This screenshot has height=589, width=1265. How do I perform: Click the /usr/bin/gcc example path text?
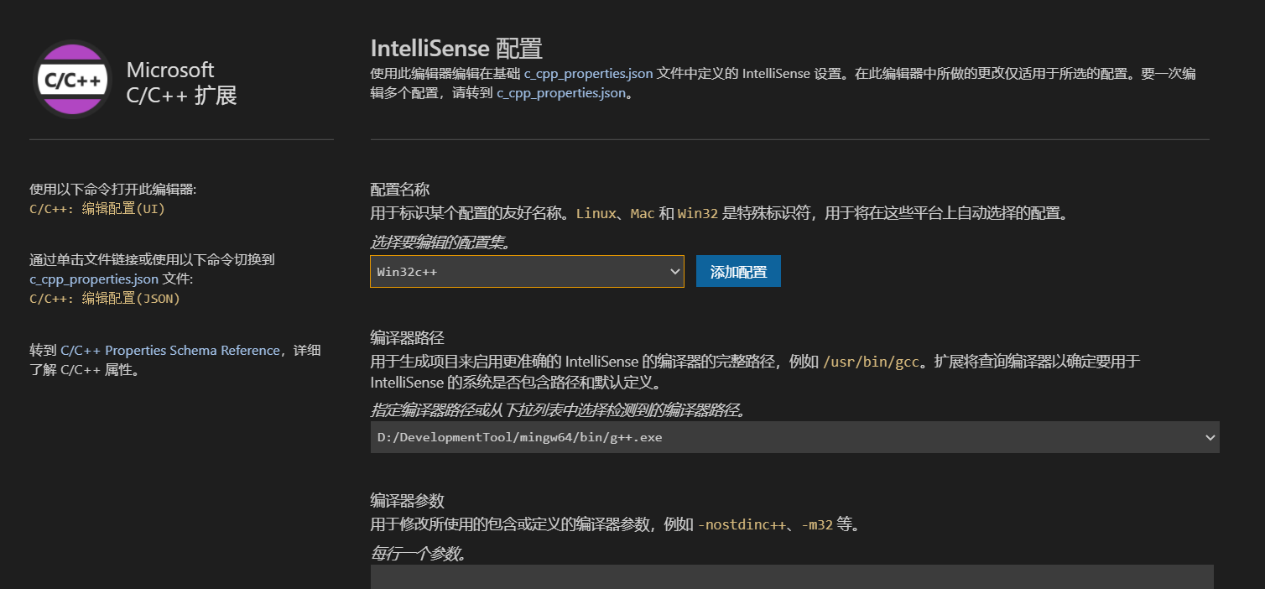click(x=872, y=362)
